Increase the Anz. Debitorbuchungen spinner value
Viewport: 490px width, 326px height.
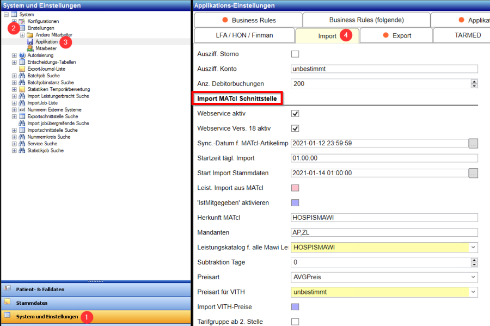474,82
